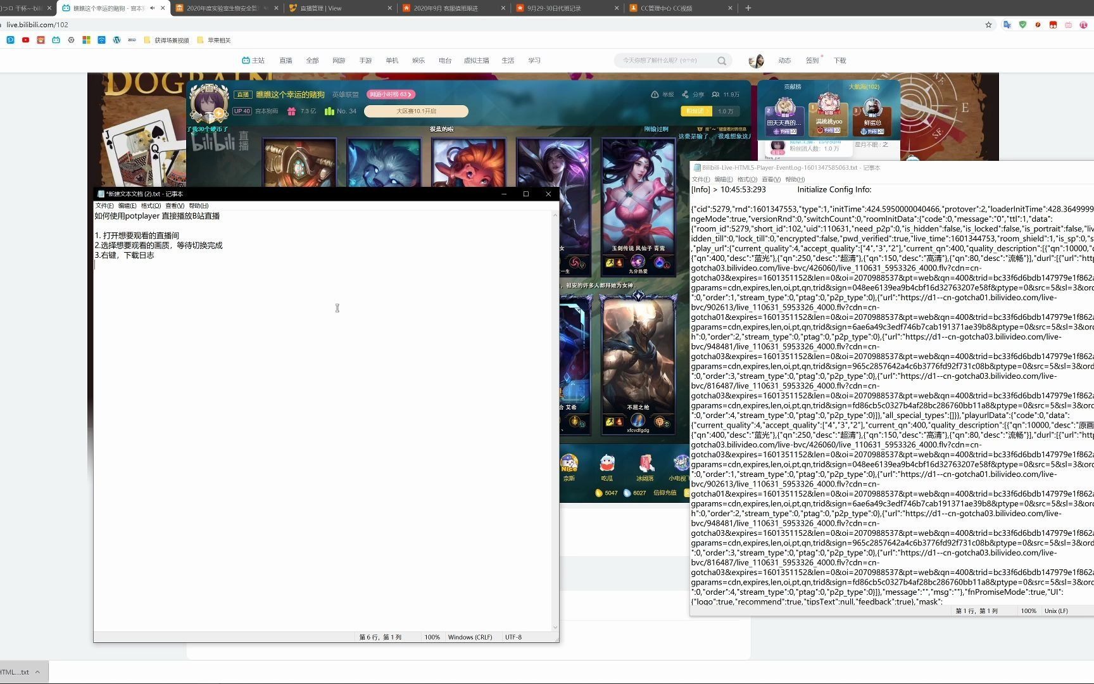Click the gift icon beside 7.3亿

coord(291,111)
